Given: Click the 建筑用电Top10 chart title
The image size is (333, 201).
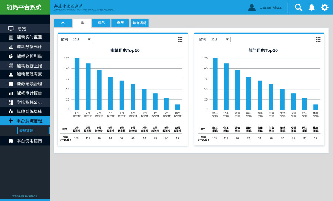Looking at the screenshot, I should [125, 51].
